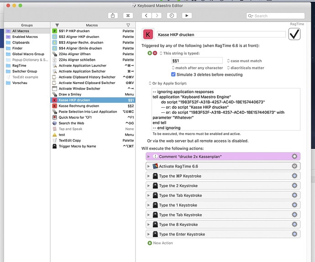Open gear menu for 1 Keystroke action
The height and width of the screenshot is (262, 315).
(x=294, y=205)
